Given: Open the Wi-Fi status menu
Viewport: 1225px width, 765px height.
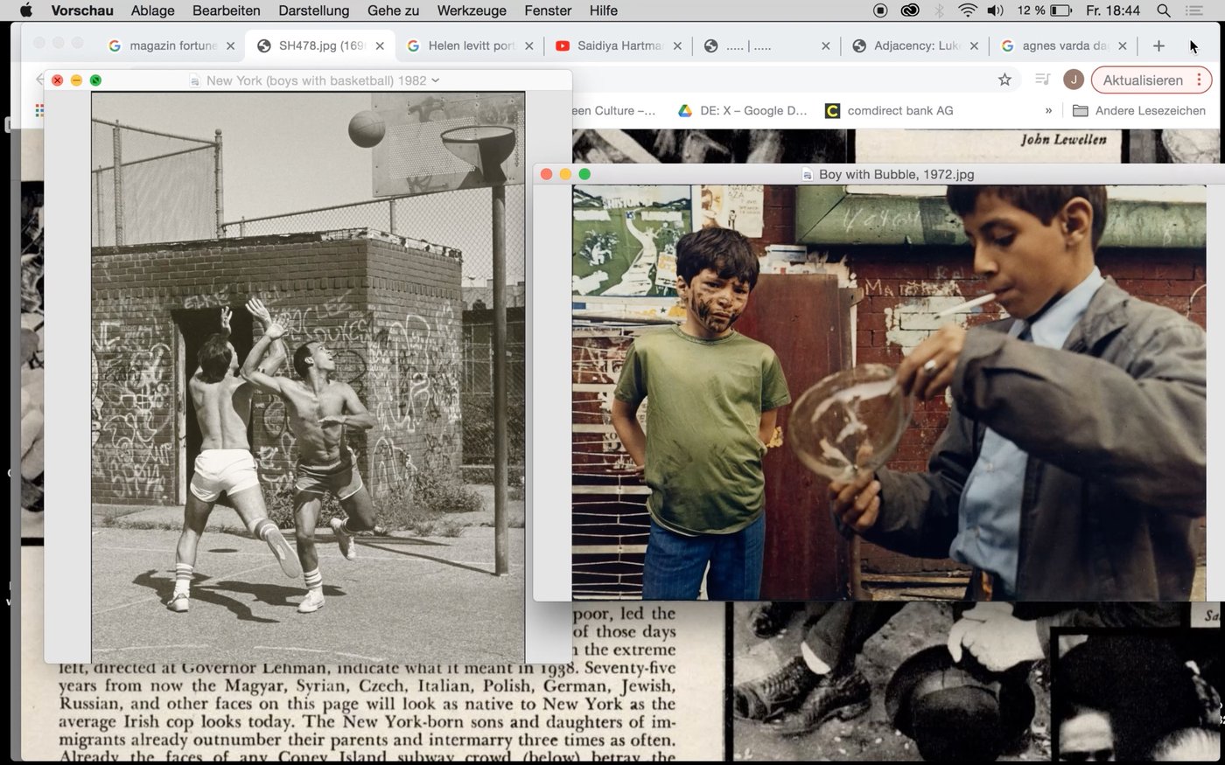Looking at the screenshot, I should (x=967, y=10).
